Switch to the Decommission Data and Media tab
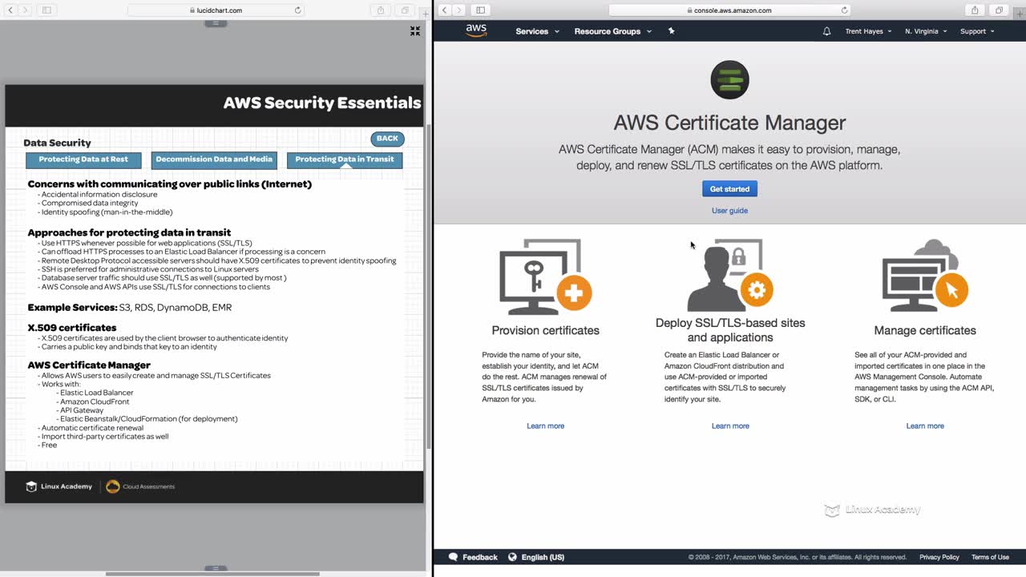Image resolution: width=1026 pixels, height=577 pixels. pos(214,159)
